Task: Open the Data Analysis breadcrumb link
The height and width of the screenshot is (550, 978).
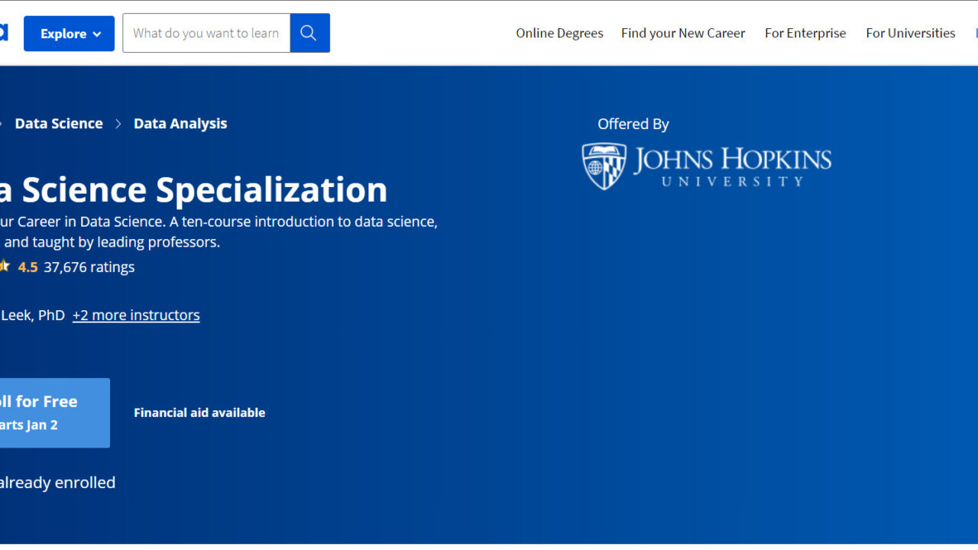Action: (x=180, y=124)
